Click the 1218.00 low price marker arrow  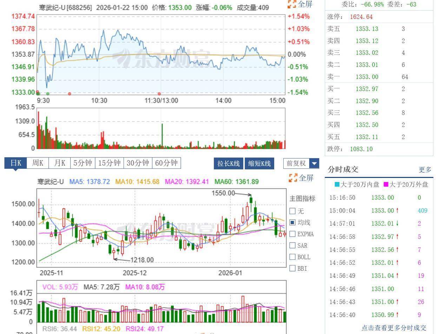coord(115,259)
